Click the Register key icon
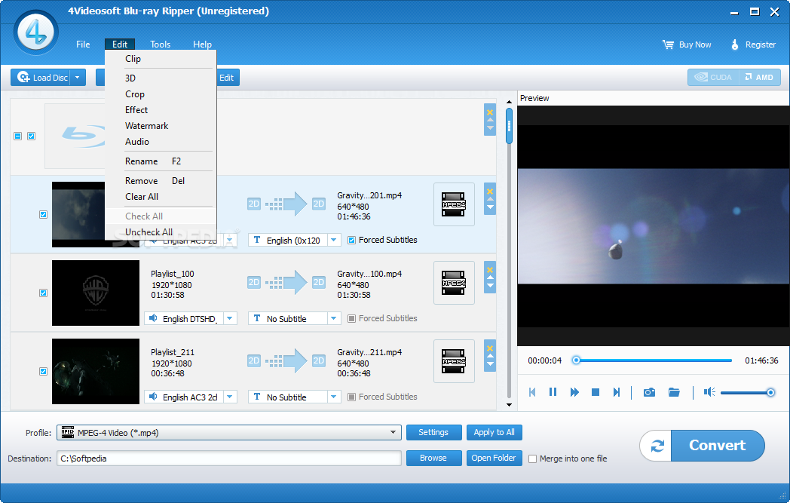This screenshot has height=503, width=790. tap(734, 44)
